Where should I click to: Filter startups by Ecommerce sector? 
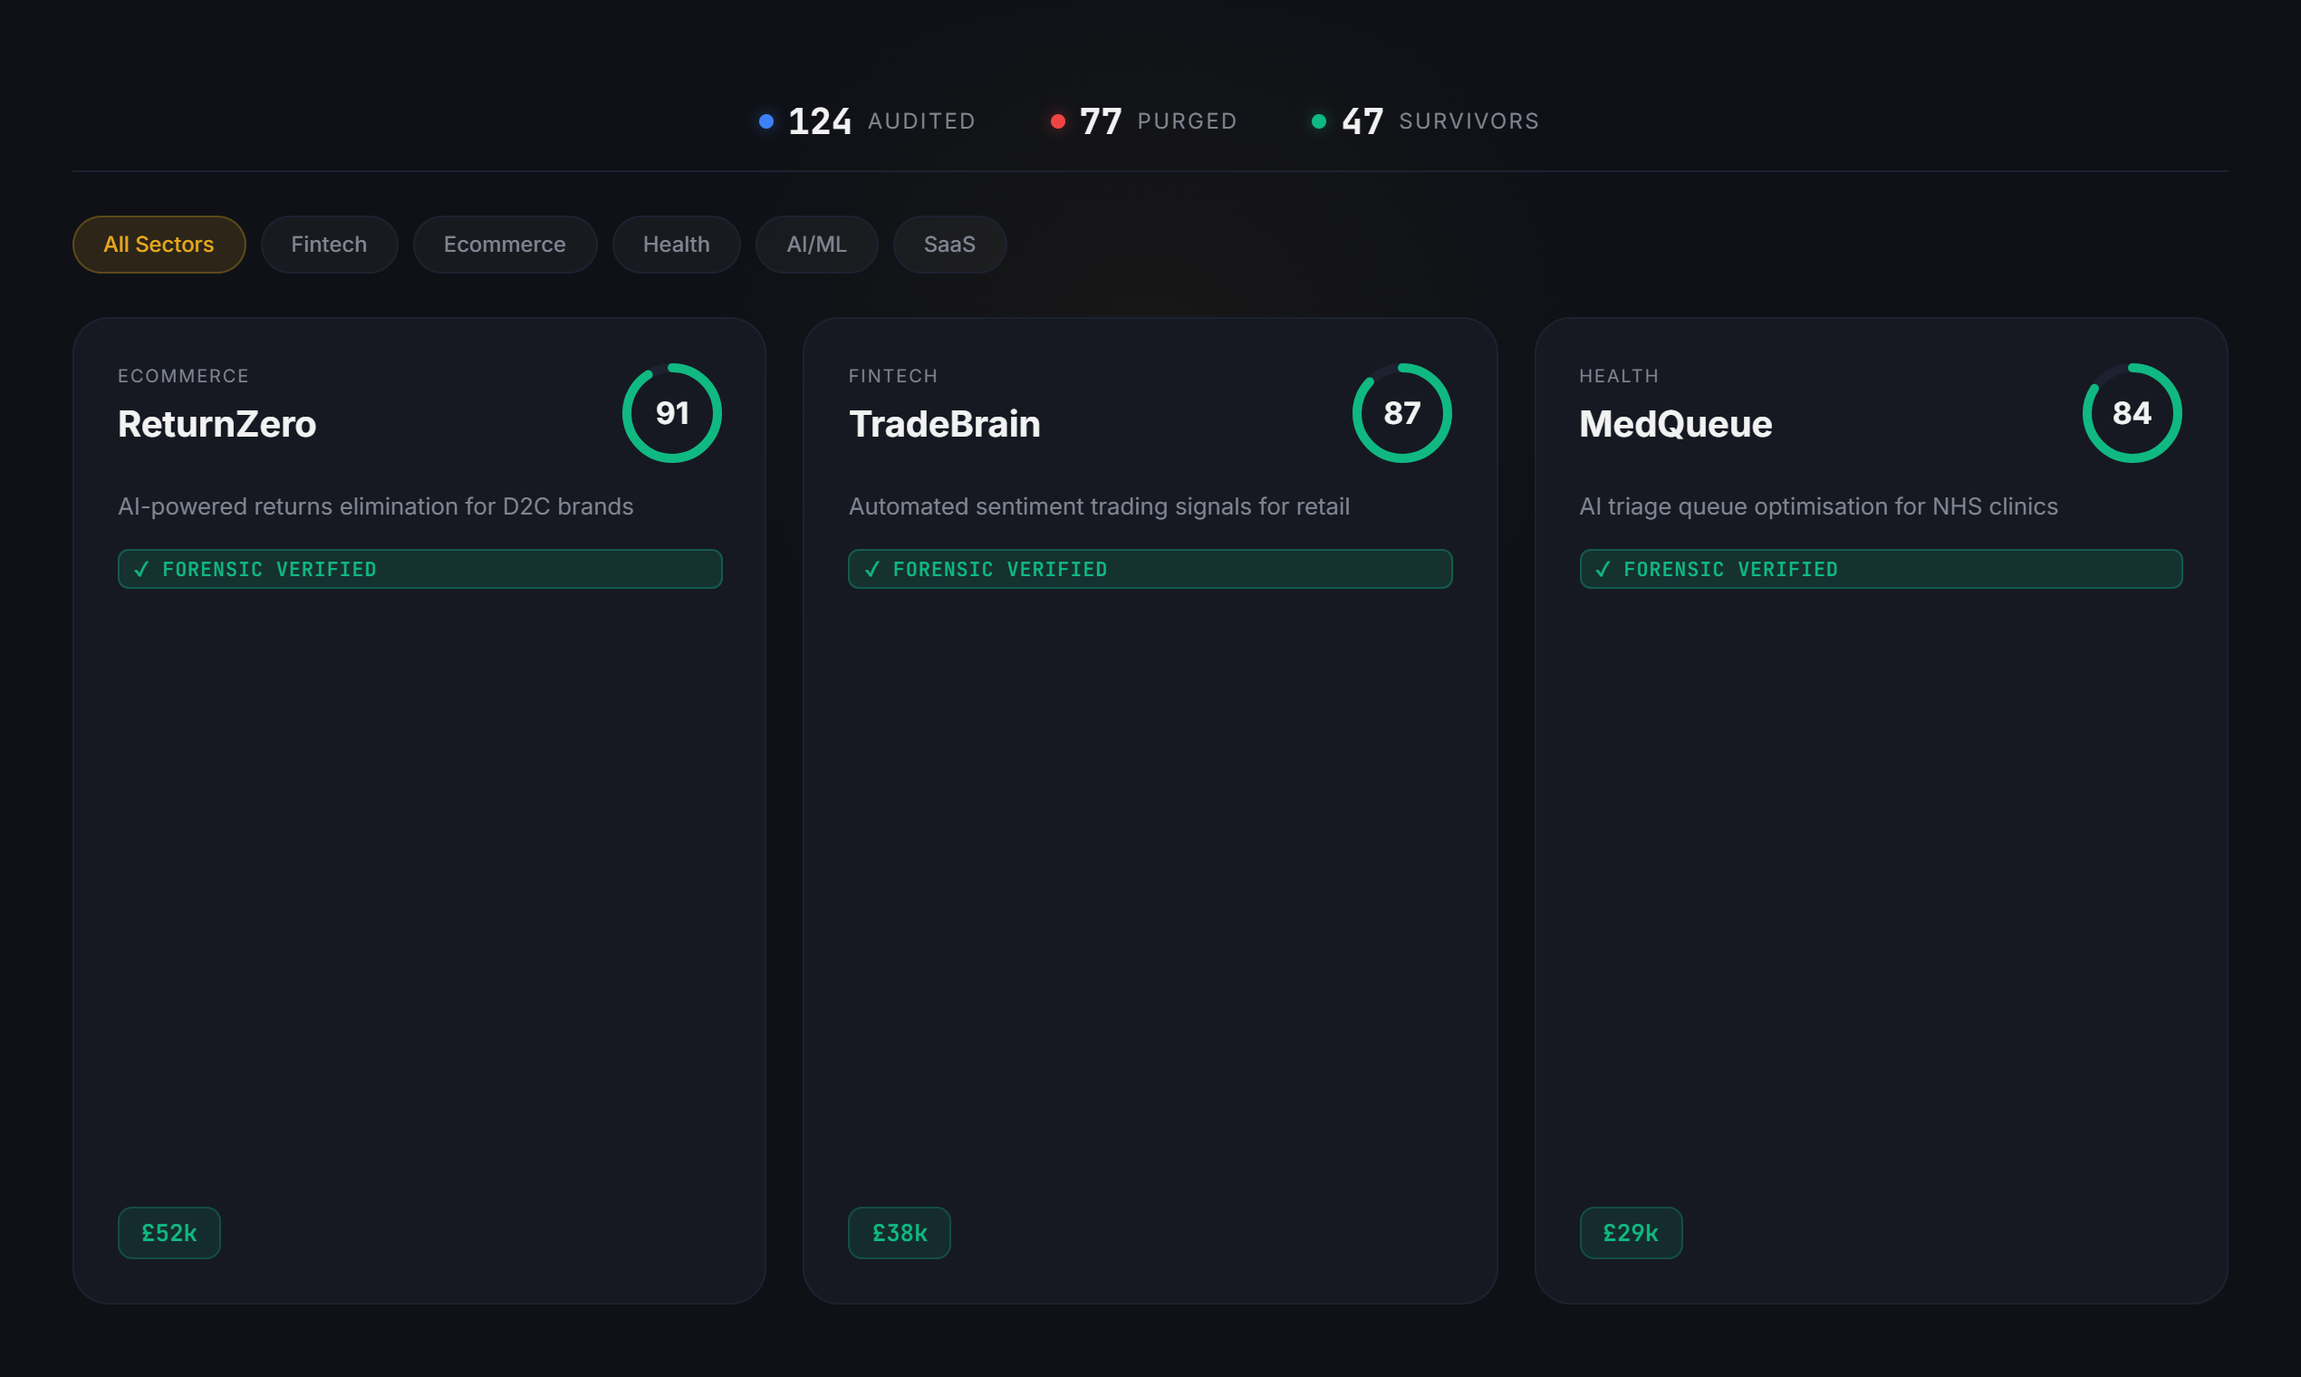(504, 244)
